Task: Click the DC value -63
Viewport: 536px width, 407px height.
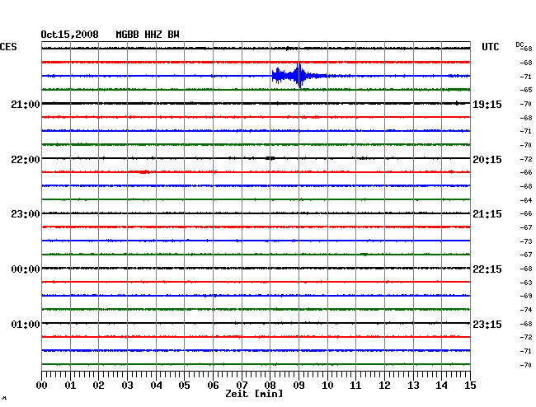Action: point(526,283)
